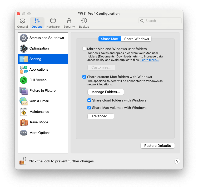198x189 pixels.
Task: Enable Mirror Mac and Windows user folders
Action: 84,49
